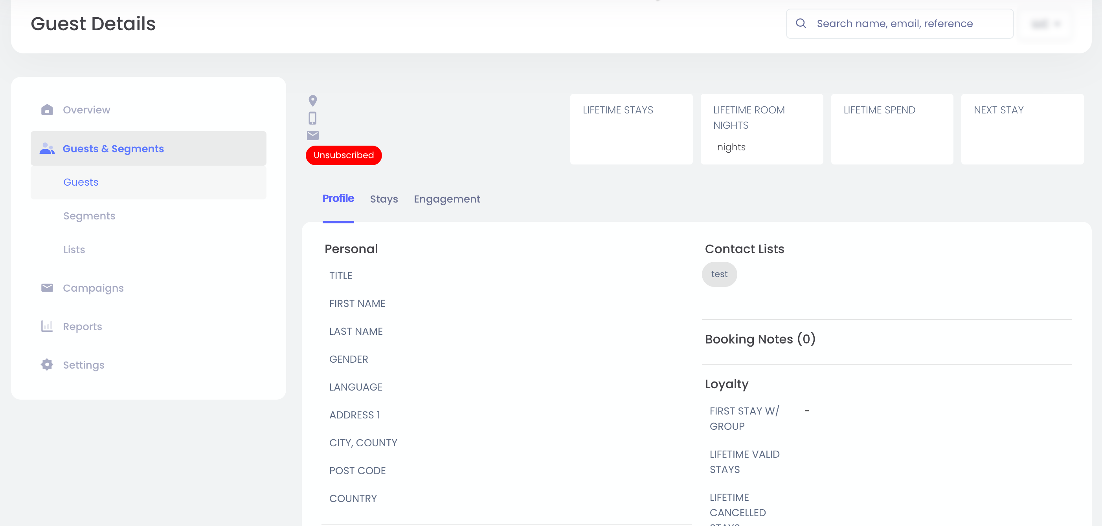Go to the Segments submenu item
This screenshot has width=1102, height=526.
tap(89, 216)
